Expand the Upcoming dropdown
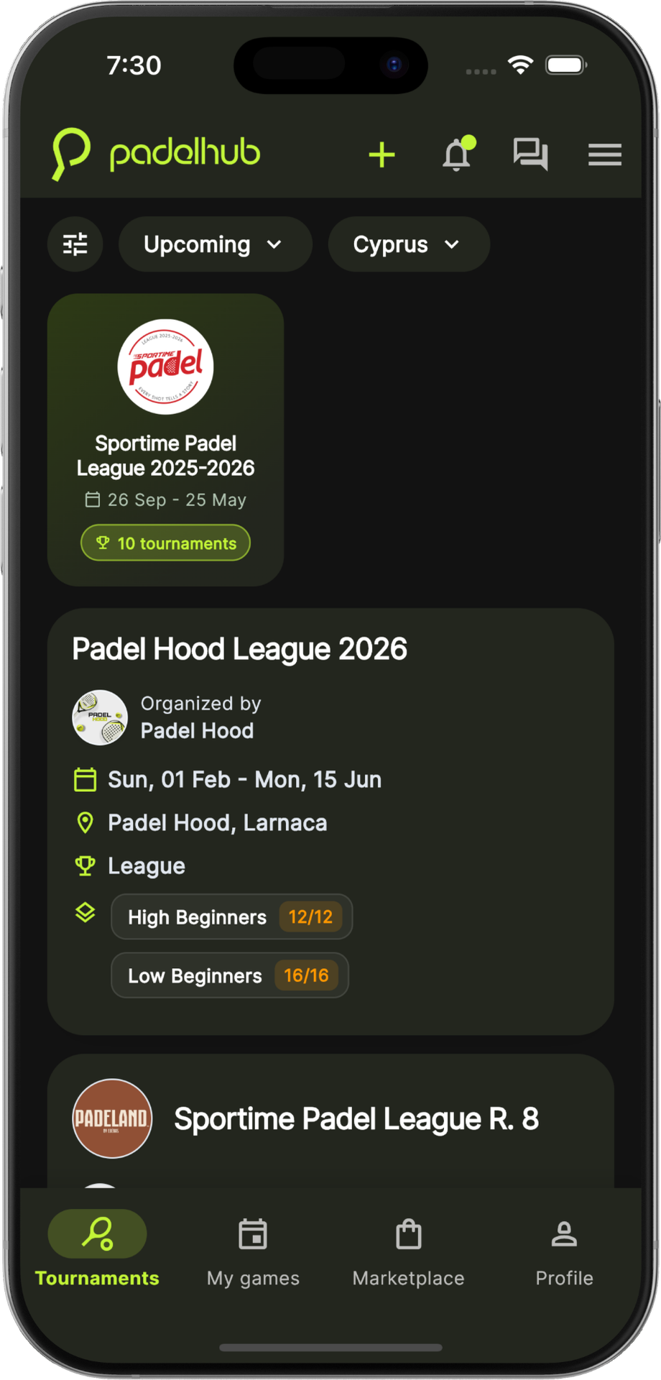 tap(215, 244)
